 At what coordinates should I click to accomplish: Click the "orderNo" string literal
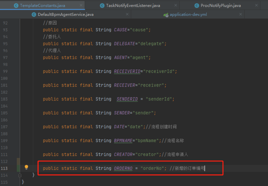tap(152, 168)
